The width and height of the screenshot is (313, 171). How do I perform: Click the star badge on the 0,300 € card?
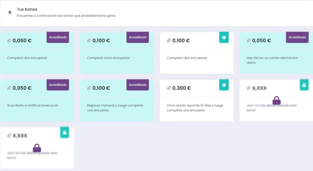click(x=224, y=85)
